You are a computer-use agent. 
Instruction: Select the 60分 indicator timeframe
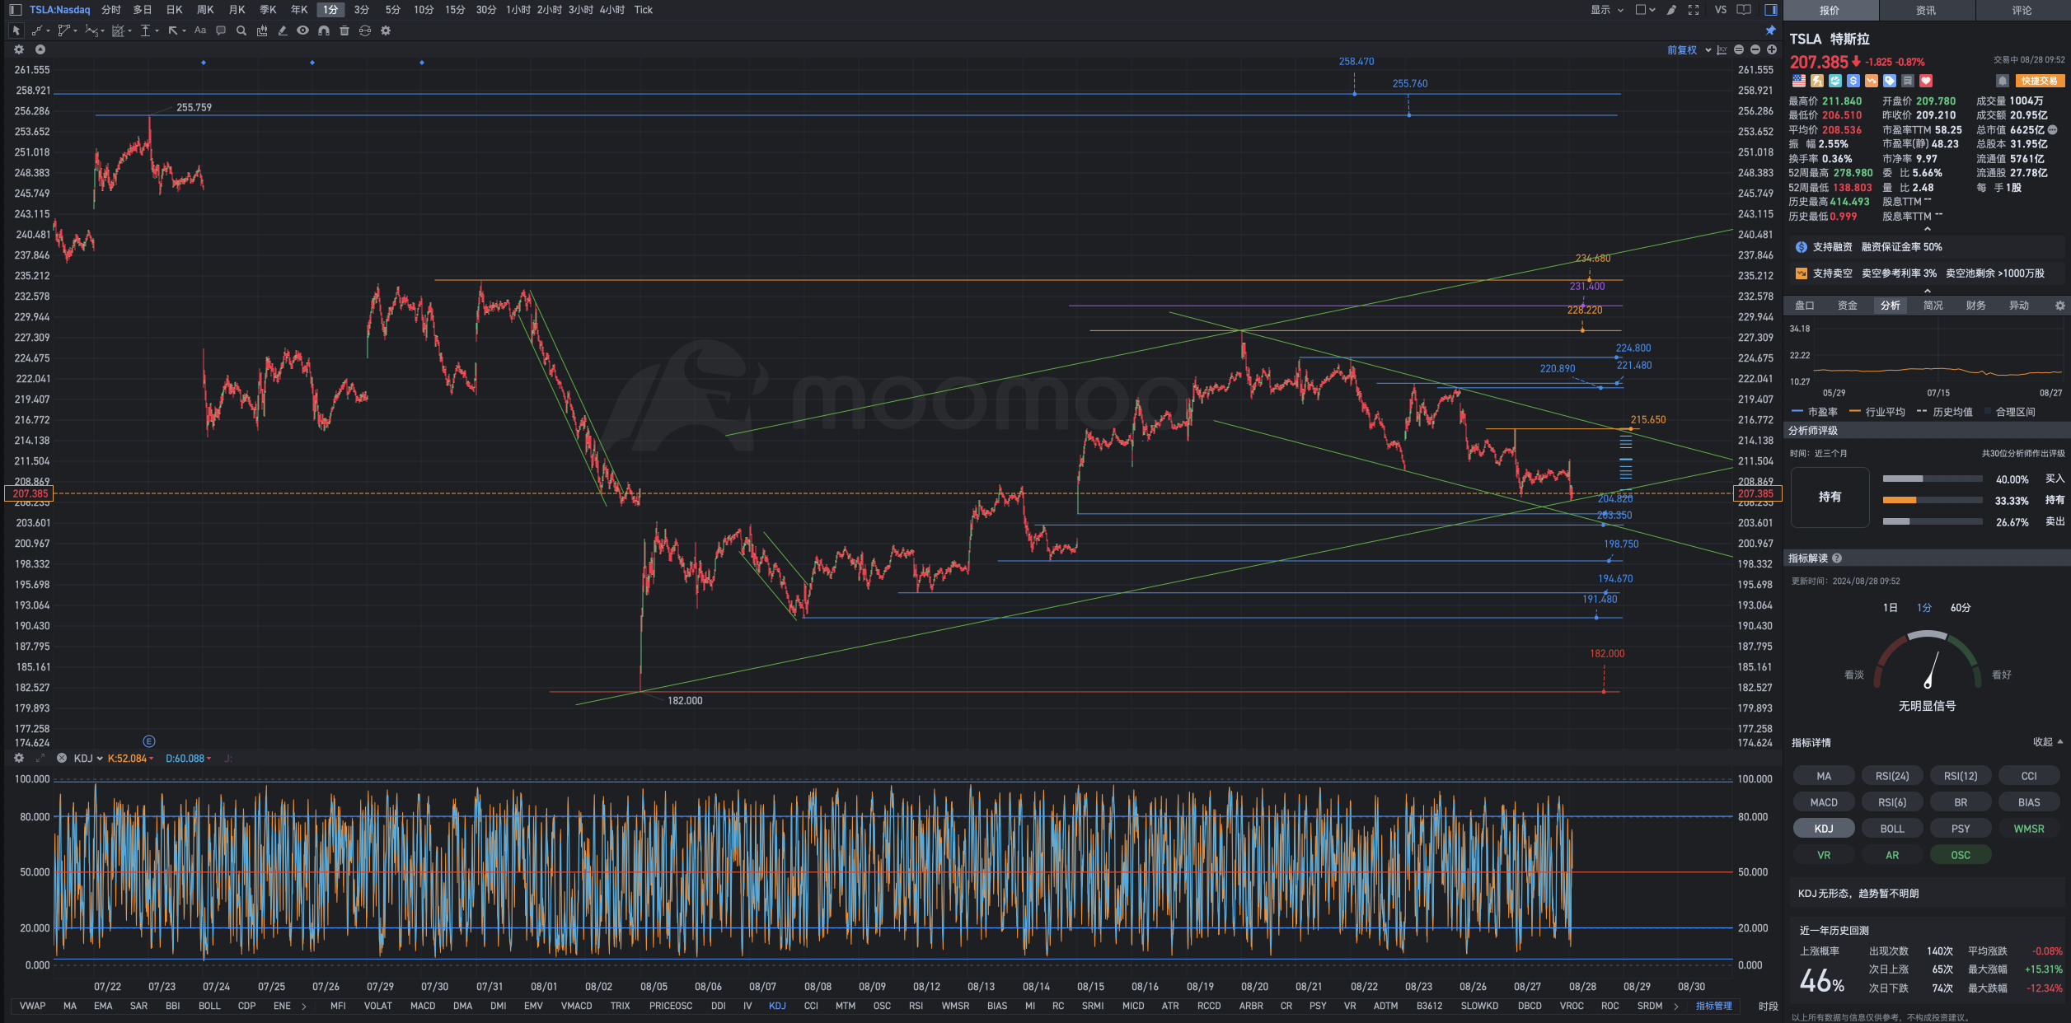(1961, 608)
